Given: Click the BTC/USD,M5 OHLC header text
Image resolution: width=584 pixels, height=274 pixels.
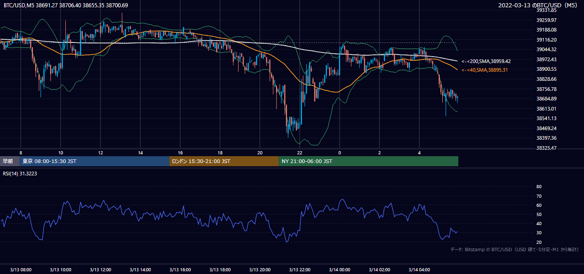Looking at the screenshot, I should click(x=66, y=5).
